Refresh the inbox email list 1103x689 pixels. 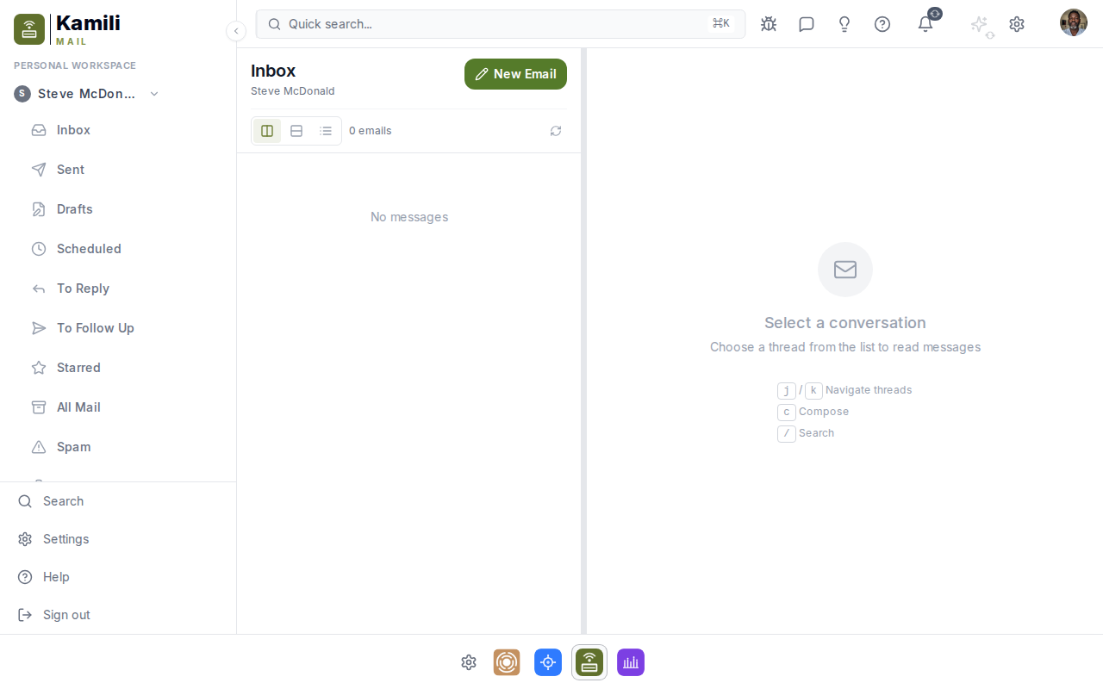[556, 131]
